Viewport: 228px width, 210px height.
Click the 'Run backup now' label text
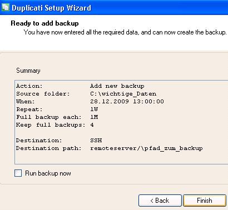tap(48, 173)
